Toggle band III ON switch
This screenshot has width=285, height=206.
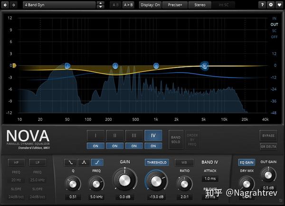(134, 146)
